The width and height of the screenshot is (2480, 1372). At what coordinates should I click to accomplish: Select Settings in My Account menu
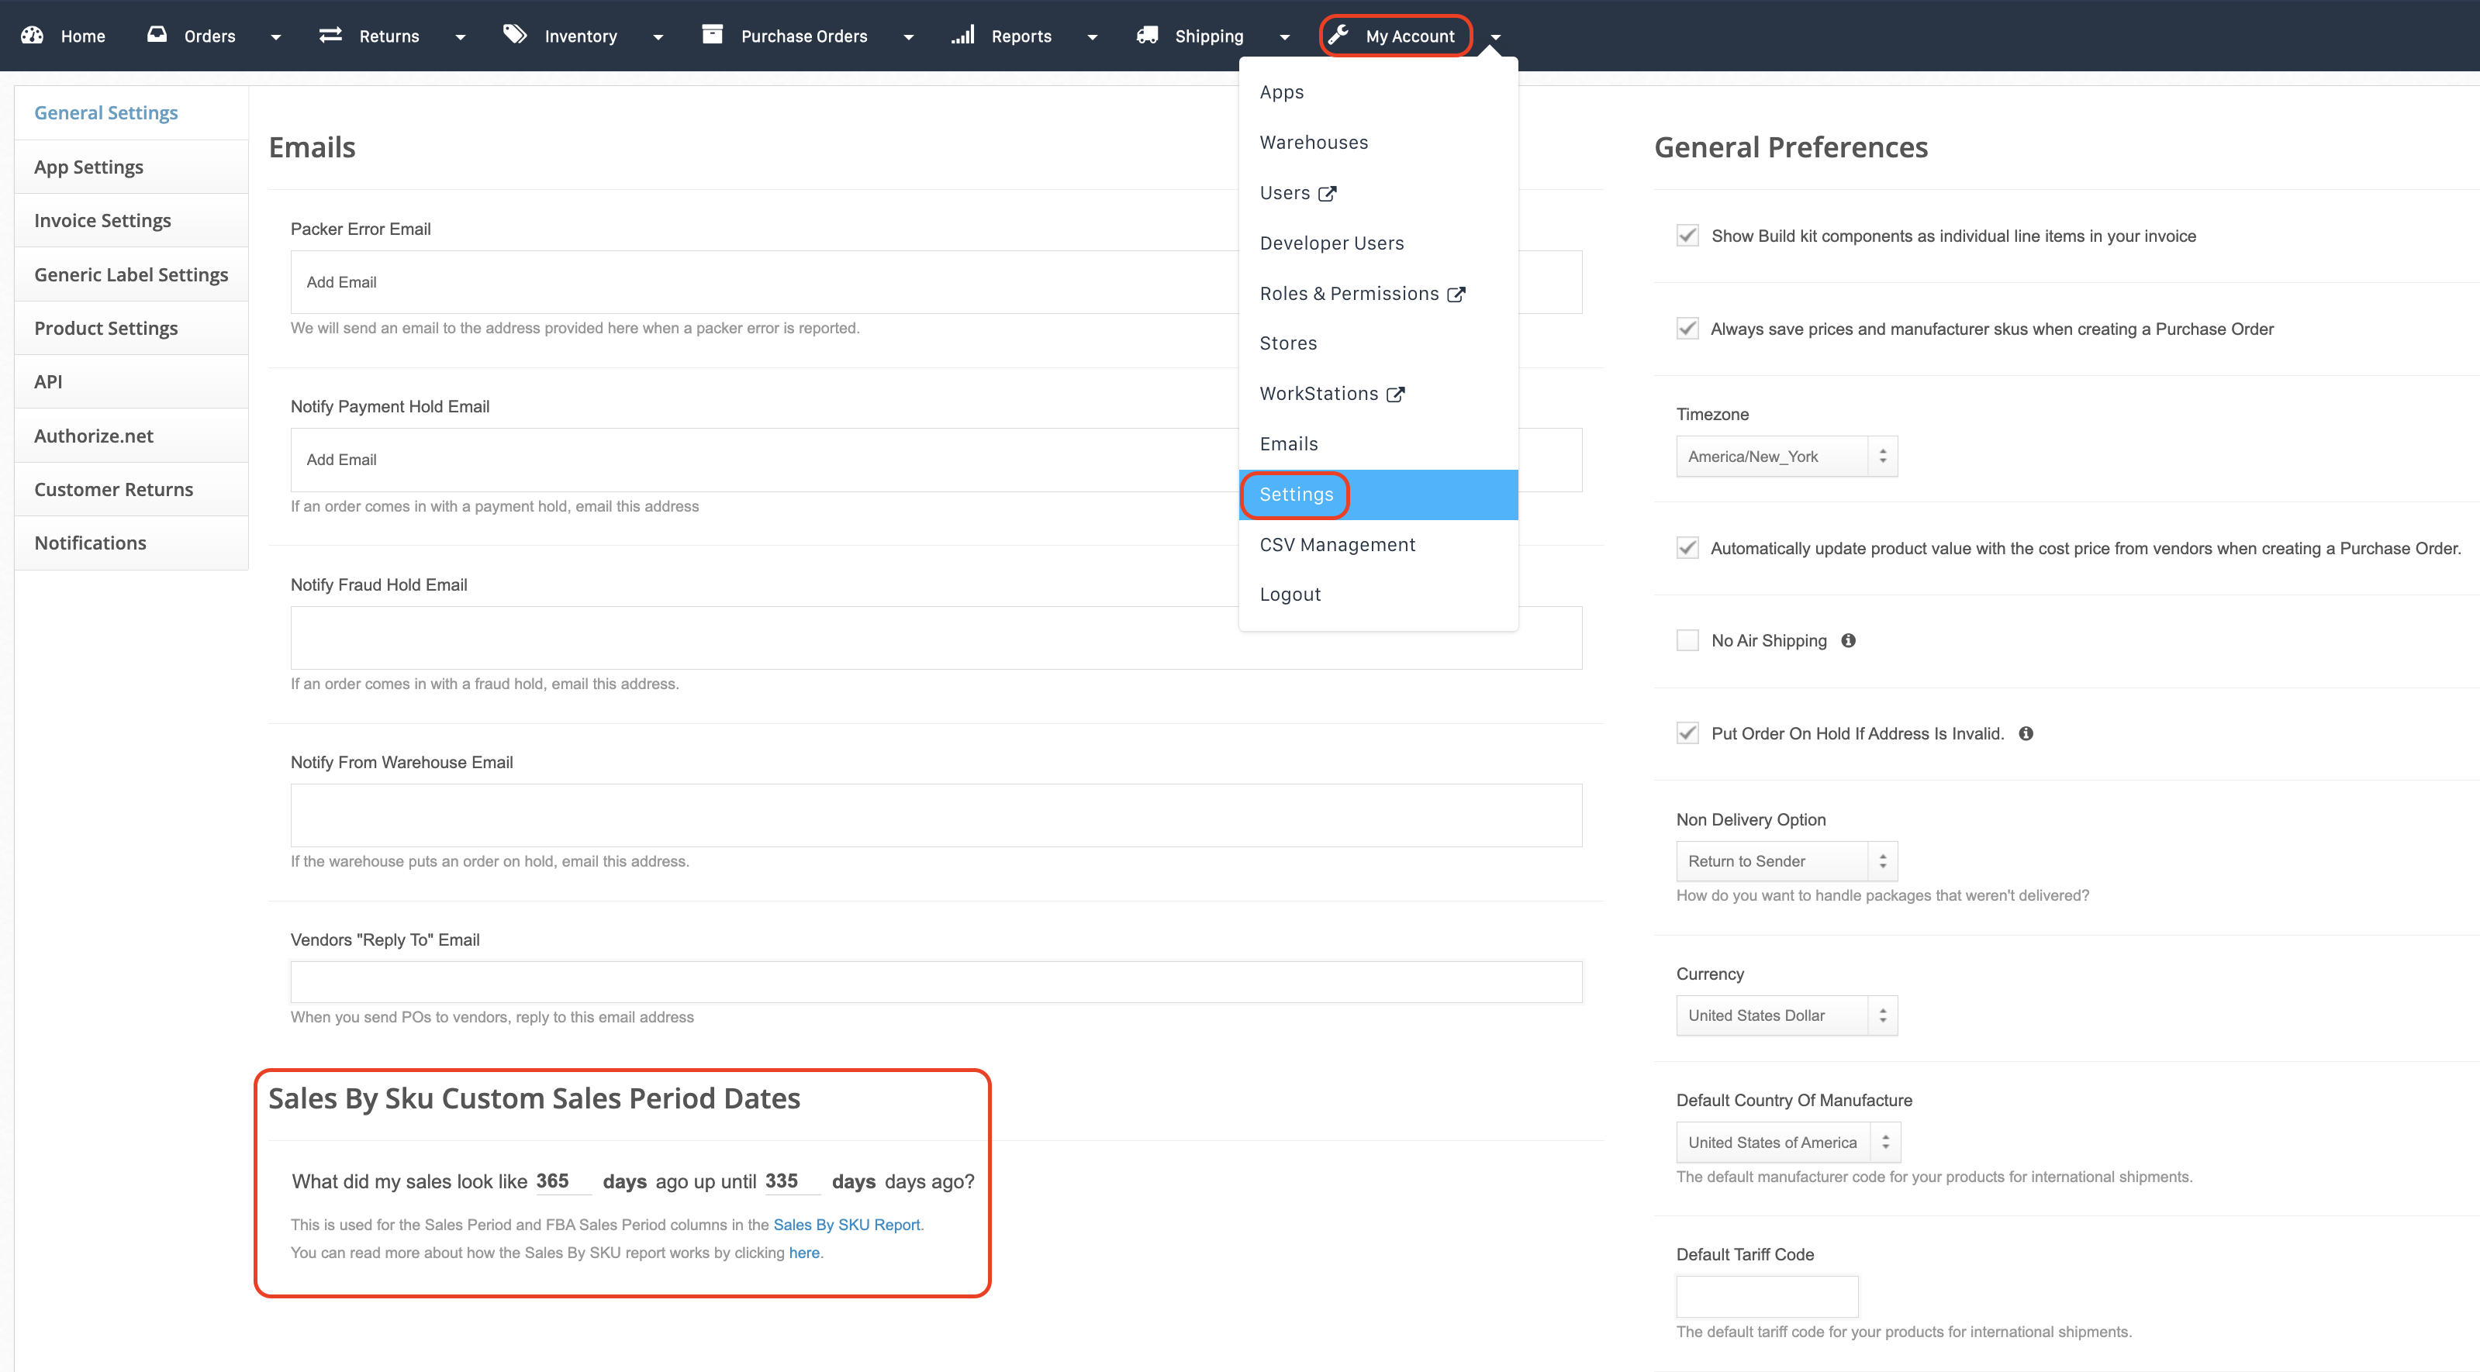click(x=1296, y=495)
